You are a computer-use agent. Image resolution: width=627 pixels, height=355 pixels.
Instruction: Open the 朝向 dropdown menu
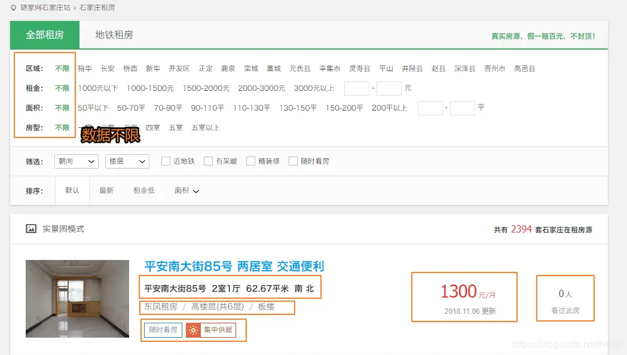tap(76, 161)
